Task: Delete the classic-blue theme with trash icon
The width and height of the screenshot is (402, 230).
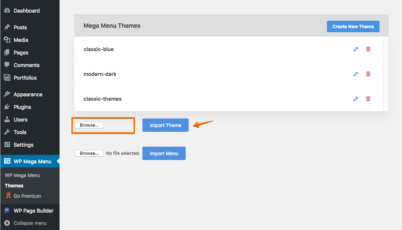Action: 368,49
